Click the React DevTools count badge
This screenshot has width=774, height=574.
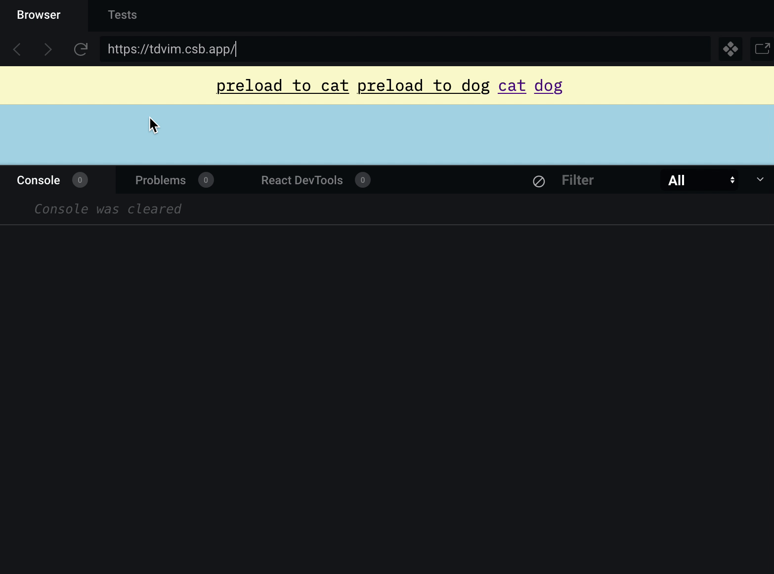363,180
